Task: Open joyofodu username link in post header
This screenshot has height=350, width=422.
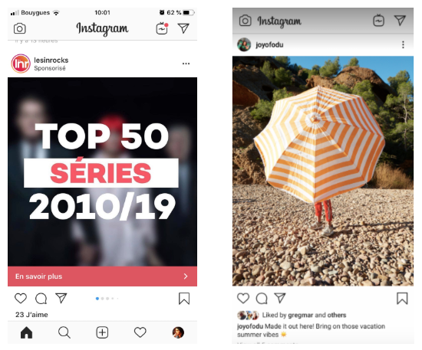Action: (x=269, y=44)
